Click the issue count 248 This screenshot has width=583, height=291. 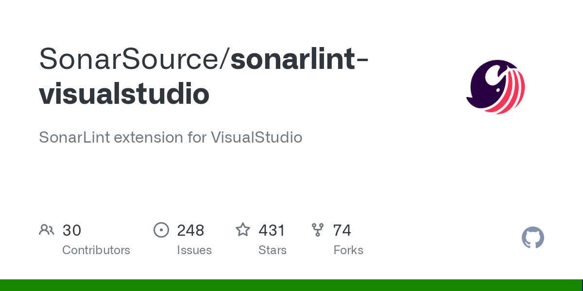190,230
